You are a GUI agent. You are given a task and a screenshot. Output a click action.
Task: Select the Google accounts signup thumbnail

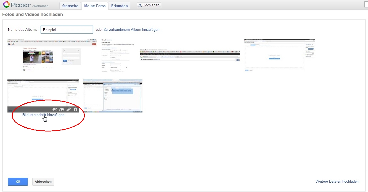click(115, 55)
